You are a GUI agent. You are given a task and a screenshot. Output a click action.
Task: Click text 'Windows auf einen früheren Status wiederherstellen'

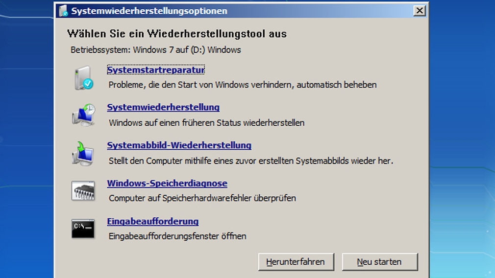[207, 123]
